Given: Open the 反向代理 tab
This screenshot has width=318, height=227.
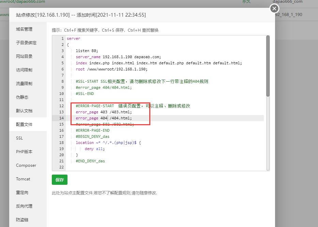Looking at the screenshot, I should (24, 206).
